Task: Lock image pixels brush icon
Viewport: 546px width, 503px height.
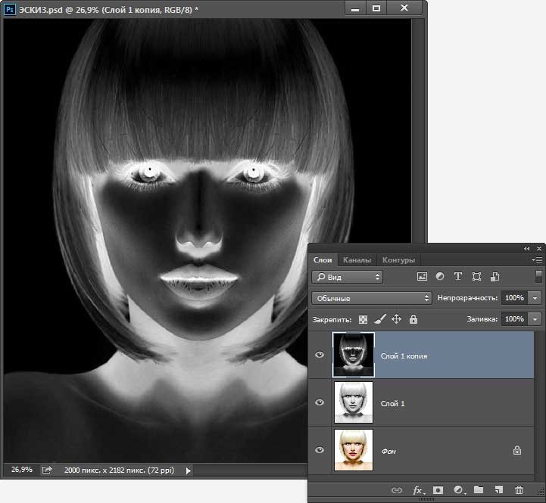Action: pos(380,319)
